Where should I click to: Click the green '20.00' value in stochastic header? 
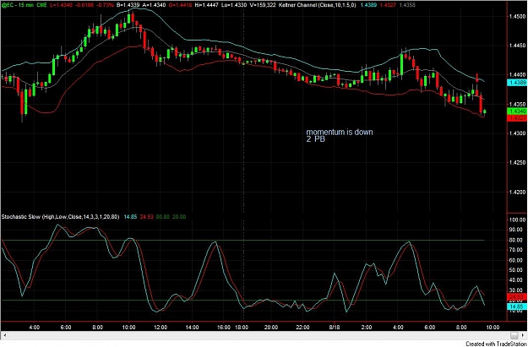tap(179, 217)
